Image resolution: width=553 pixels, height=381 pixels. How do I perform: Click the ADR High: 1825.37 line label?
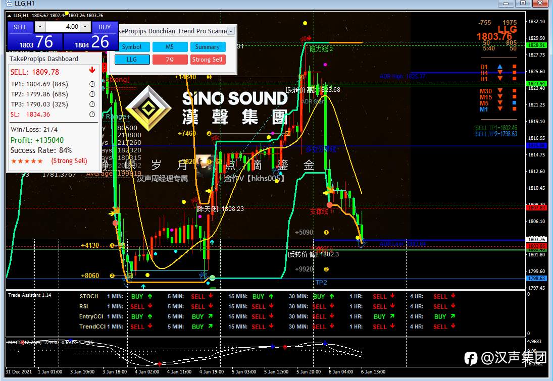[x=403, y=76]
